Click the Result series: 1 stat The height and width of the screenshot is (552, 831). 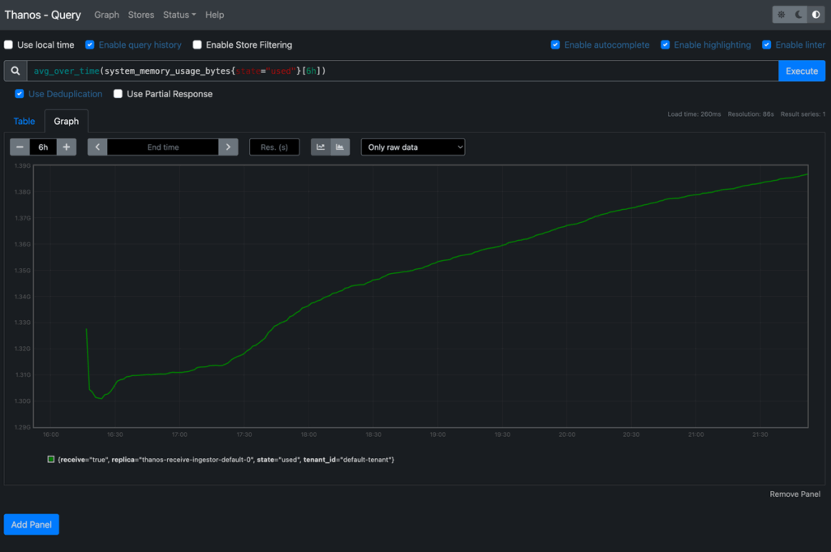[x=803, y=114]
